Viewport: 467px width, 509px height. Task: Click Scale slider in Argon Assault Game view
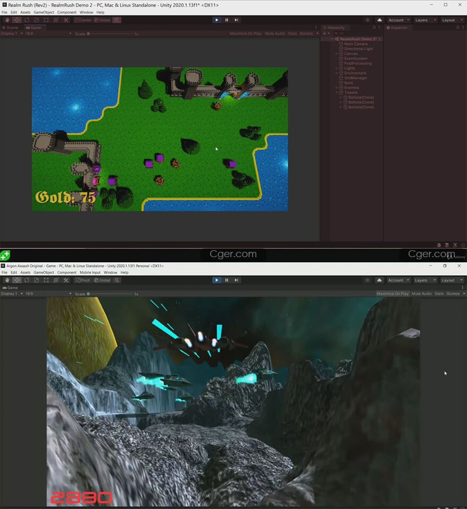point(110,293)
